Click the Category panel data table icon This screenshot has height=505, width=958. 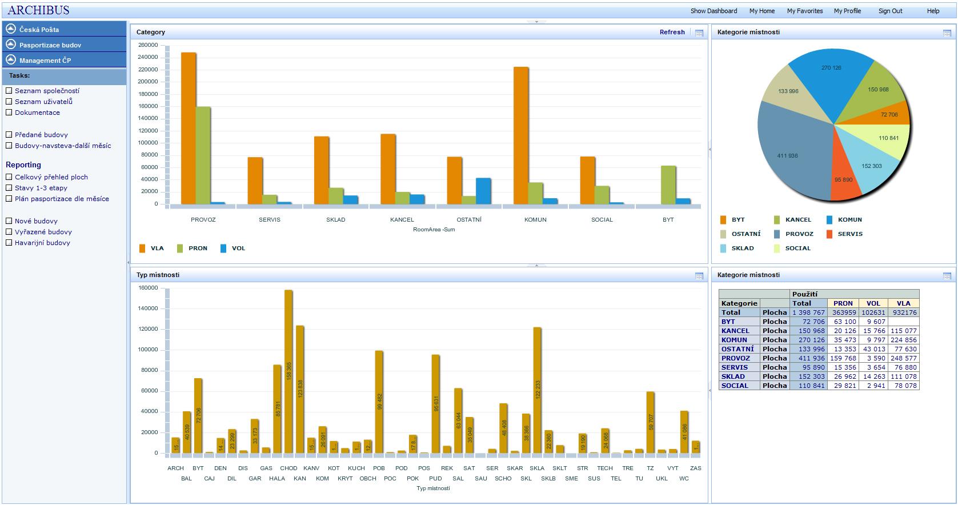pos(699,33)
